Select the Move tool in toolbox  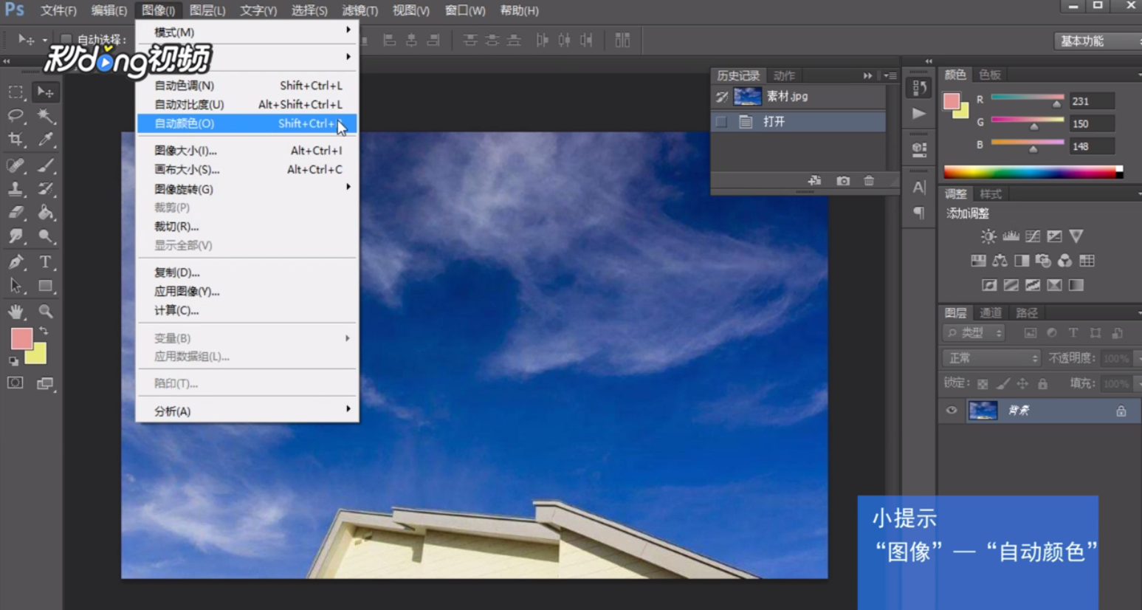(x=46, y=92)
